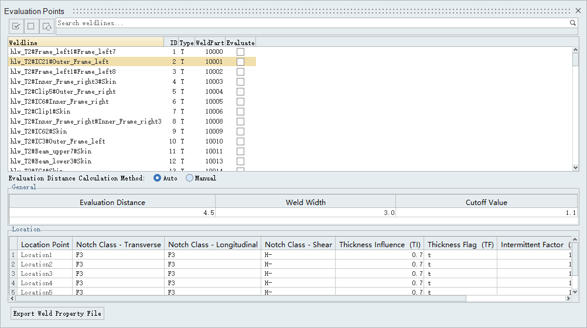Sort by the Weldline column header
Viewport: 587px width, 328px height.
click(86, 43)
